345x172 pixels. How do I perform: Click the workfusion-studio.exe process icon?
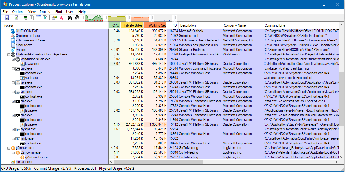18,59
